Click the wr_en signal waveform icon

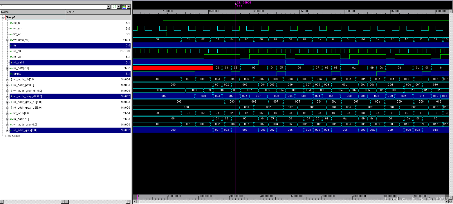tap(11, 34)
